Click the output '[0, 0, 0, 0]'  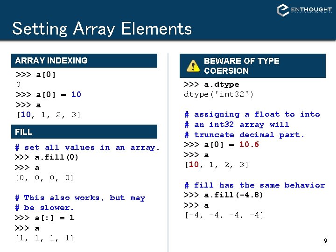(44, 178)
